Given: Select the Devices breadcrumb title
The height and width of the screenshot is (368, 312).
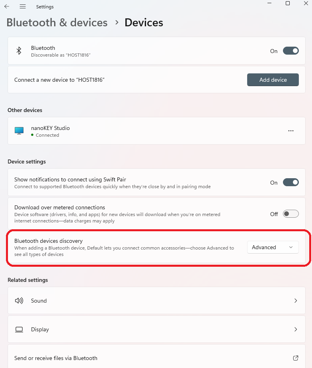Looking at the screenshot, I should click(x=144, y=23).
